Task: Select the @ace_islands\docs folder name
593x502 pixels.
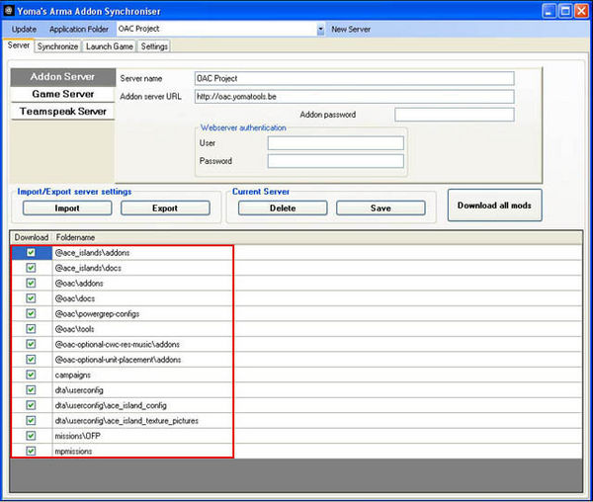Action: (x=88, y=268)
